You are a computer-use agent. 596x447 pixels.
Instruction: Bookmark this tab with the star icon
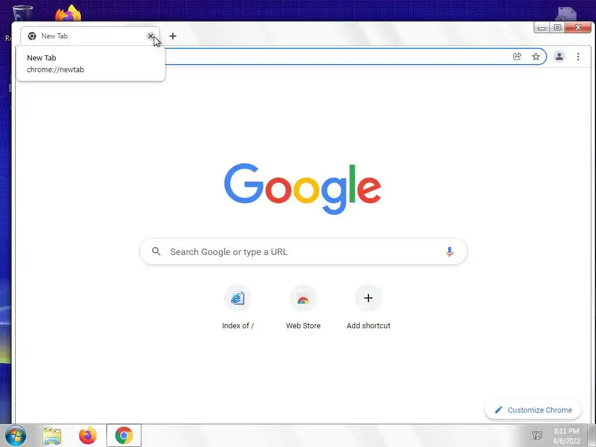pos(536,56)
